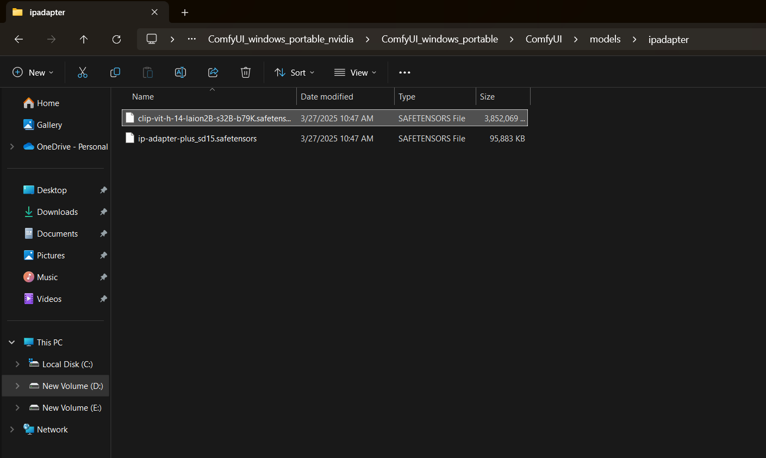Open the View options dropdown
This screenshot has height=458, width=766.
356,72
